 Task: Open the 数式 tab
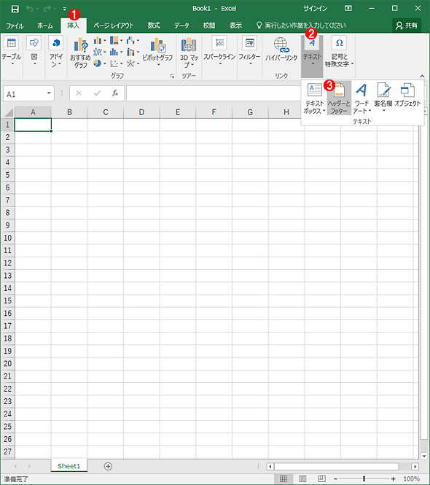tap(154, 26)
